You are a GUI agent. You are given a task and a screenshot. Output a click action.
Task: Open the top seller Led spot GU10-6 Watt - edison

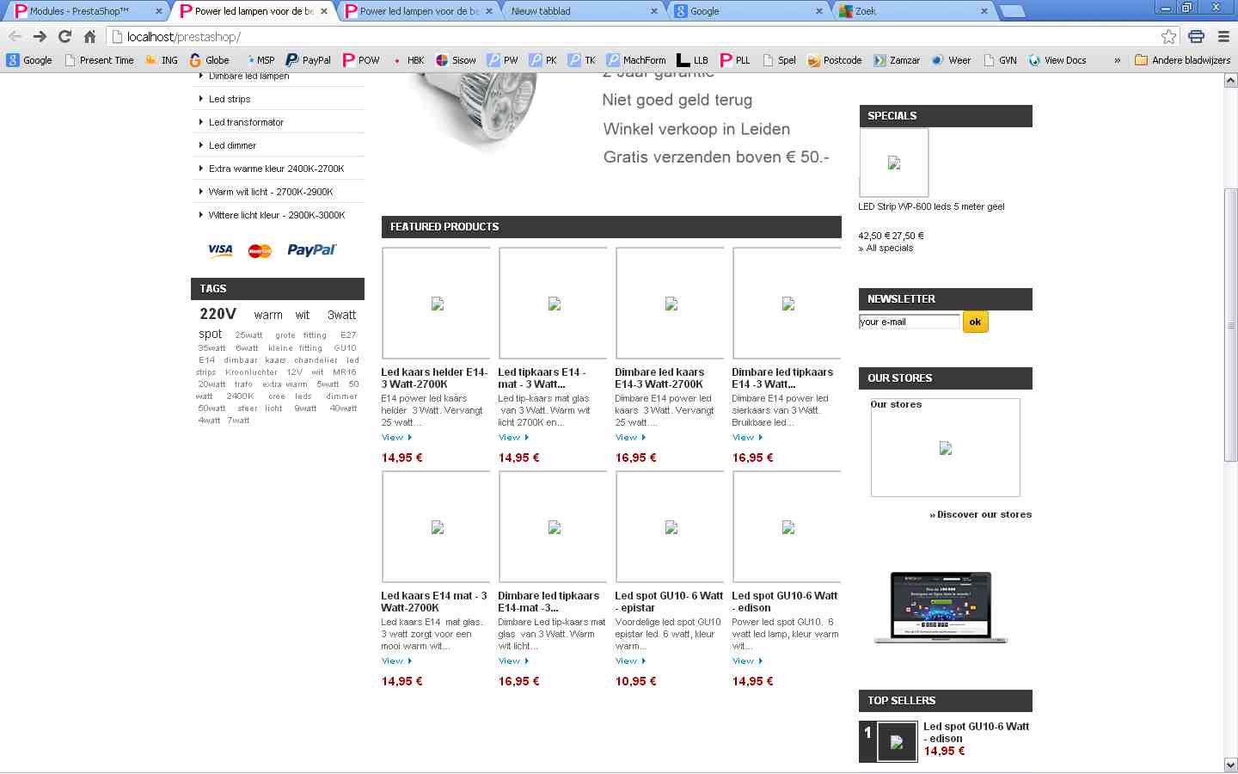coord(976,732)
